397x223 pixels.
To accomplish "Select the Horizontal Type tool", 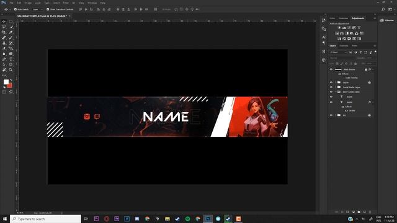I will (11, 59).
